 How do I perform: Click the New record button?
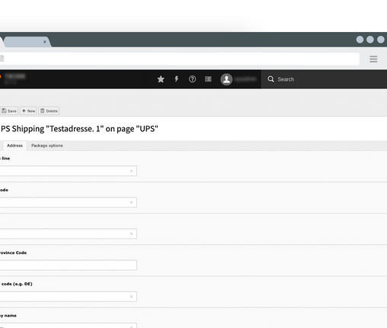[x=28, y=111]
